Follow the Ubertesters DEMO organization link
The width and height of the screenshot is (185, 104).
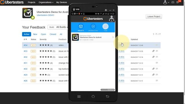pyautogui.click(x=45, y=15)
